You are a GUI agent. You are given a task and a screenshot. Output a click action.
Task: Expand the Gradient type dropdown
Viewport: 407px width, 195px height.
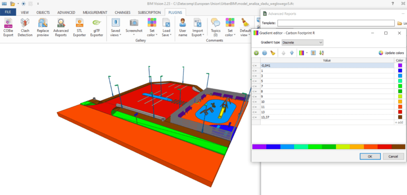pos(302,42)
